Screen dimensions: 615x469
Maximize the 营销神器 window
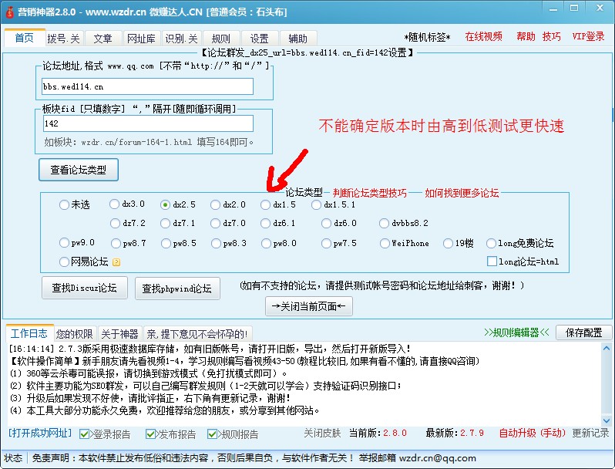[x=574, y=8]
